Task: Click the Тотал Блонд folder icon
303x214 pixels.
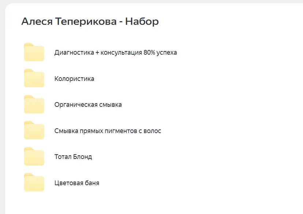Action: tap(34, 157)
